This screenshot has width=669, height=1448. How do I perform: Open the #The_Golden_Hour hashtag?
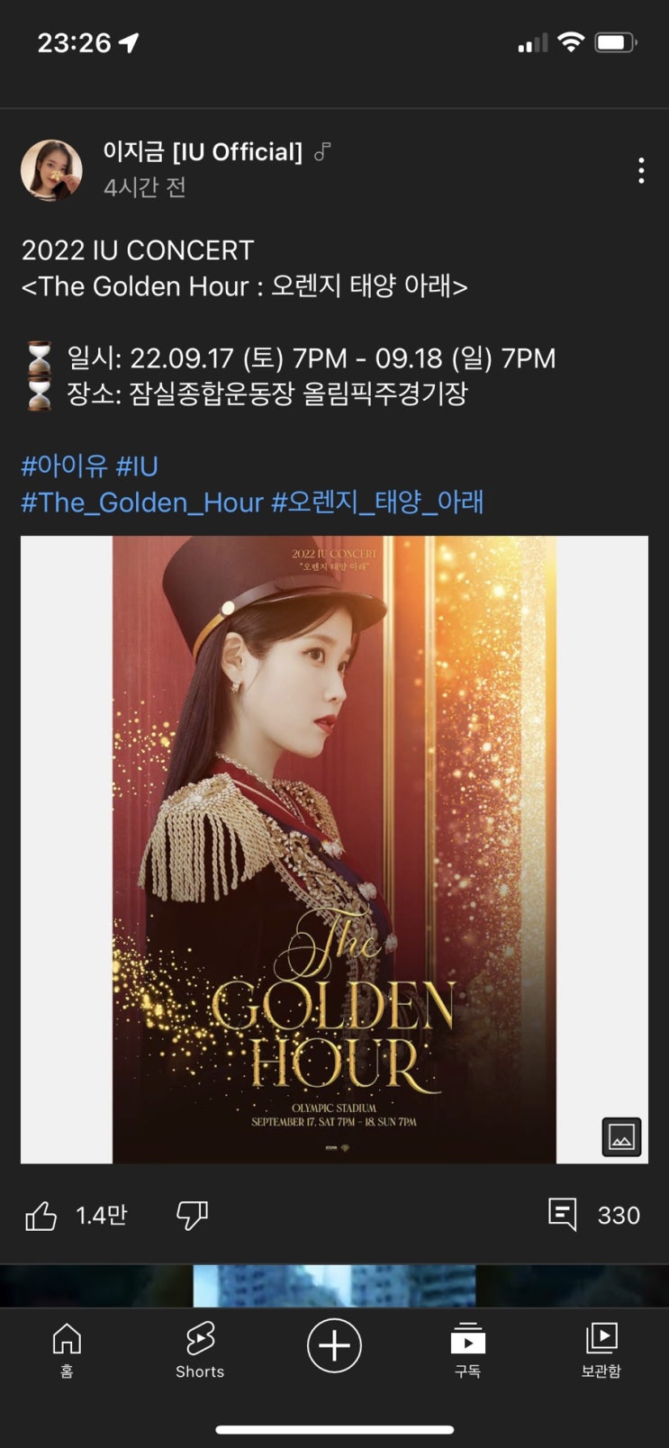pyautogui.click(x=142, y=502)
